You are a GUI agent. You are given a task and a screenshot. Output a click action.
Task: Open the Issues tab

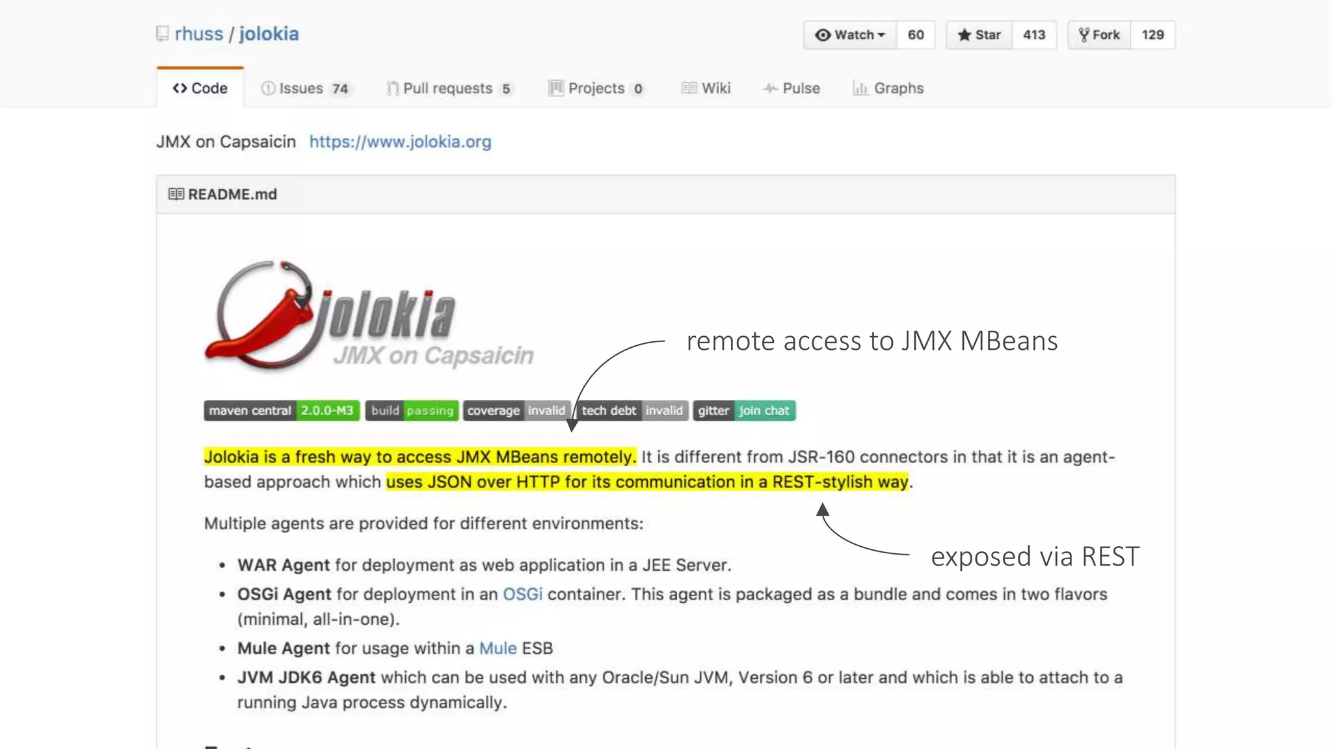point(305,88)
